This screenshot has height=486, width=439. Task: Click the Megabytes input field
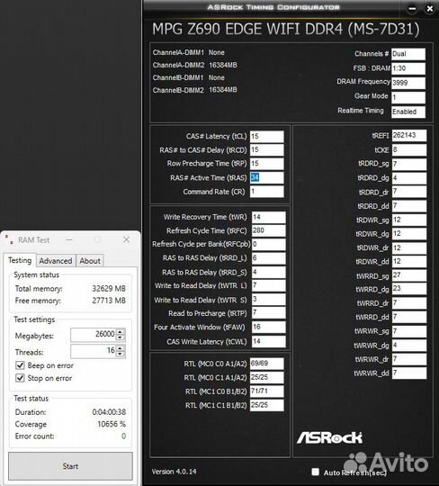[x=94, y=334]
